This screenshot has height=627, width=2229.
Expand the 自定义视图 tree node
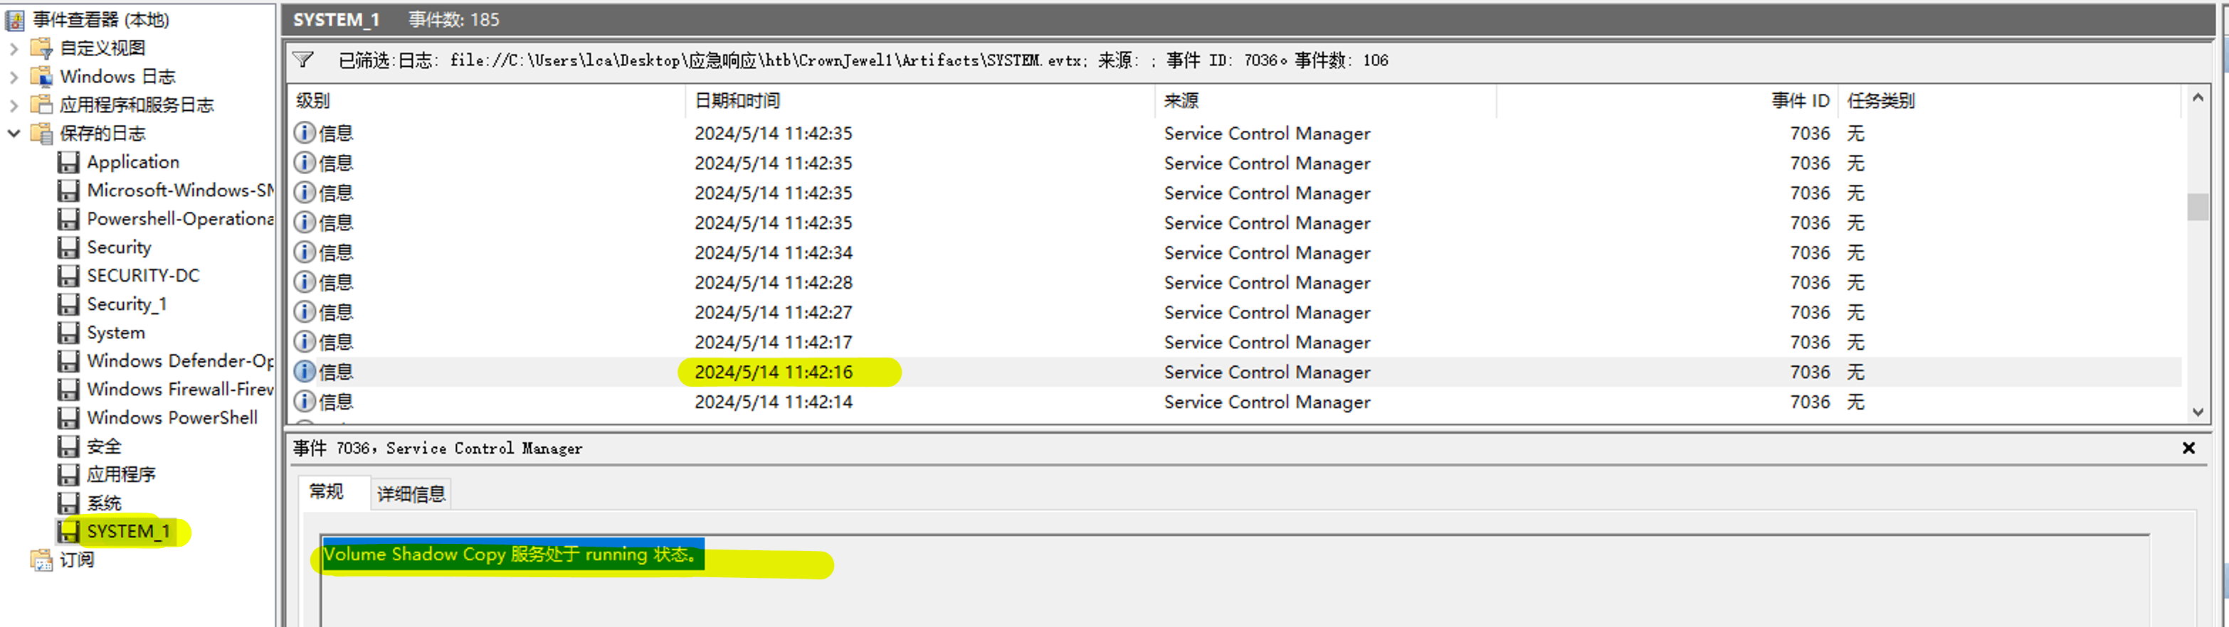pyautogui.click(x=14, y=48)
